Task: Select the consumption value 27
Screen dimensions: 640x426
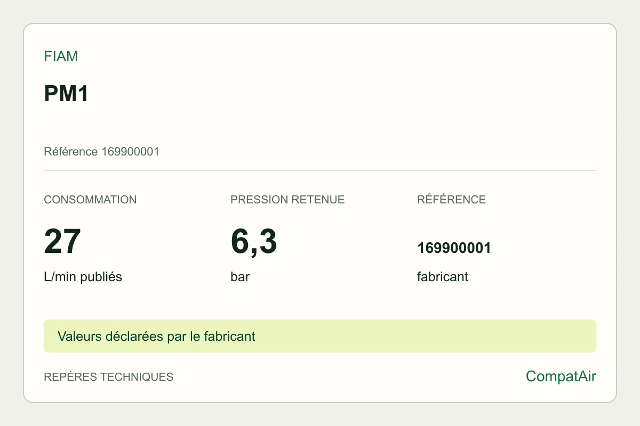Action: [x=62, y=241]
